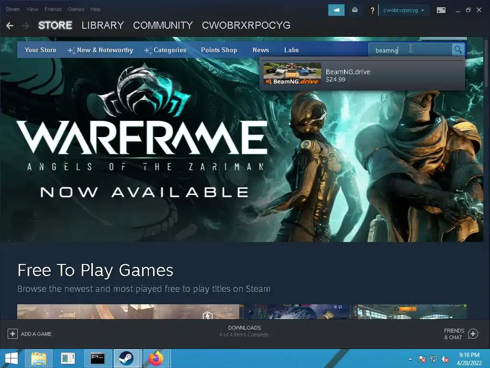Open the Steam menu

coord(12,9)
